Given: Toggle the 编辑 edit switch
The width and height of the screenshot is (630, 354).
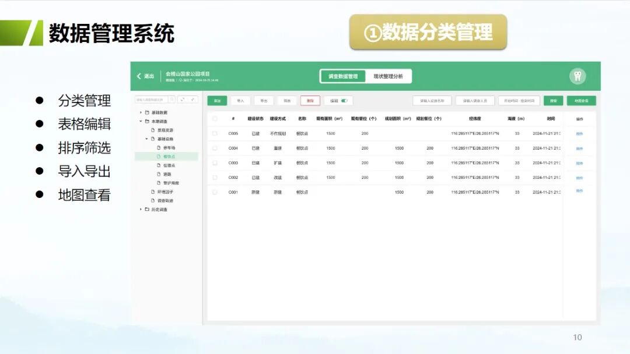Looking at the screenshot, I should pos(344,101).
